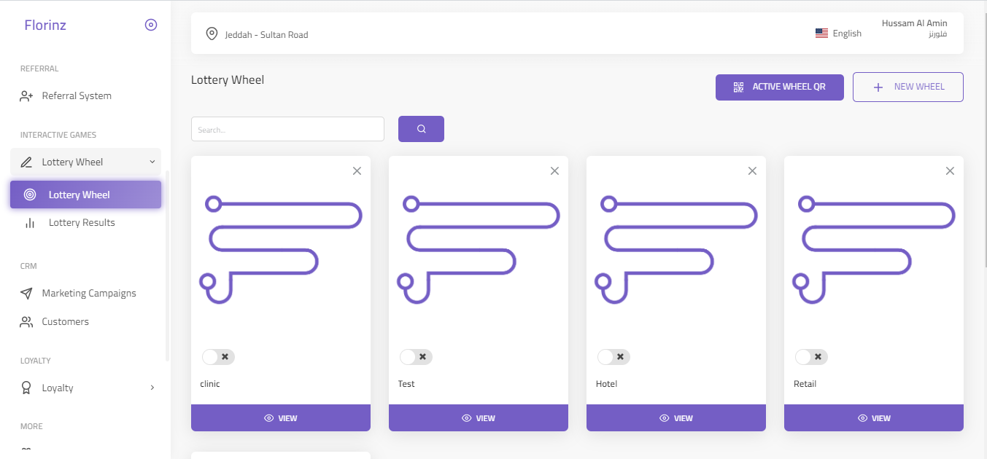This screenshot has height=459, width=987.
Task: Click the Referral System person-plus icon
Action: [x=26, y=96]
